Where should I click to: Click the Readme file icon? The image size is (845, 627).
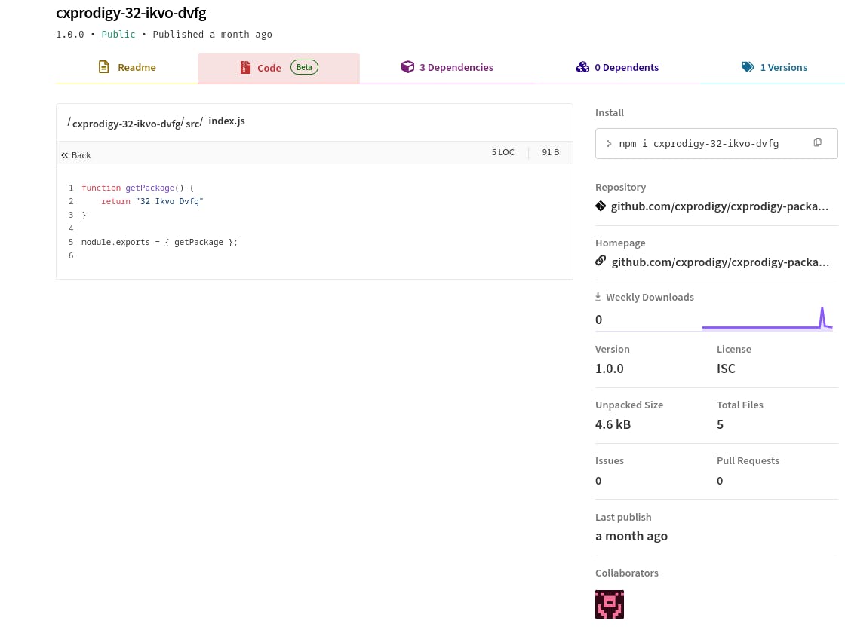pyautogui.click(x=104, y=67)
